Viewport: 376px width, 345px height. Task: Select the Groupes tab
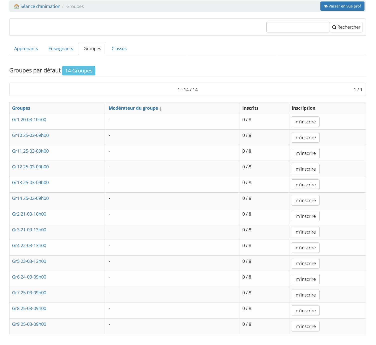click(92, 48)
